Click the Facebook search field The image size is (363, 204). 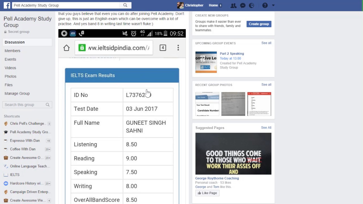(65, 5)
